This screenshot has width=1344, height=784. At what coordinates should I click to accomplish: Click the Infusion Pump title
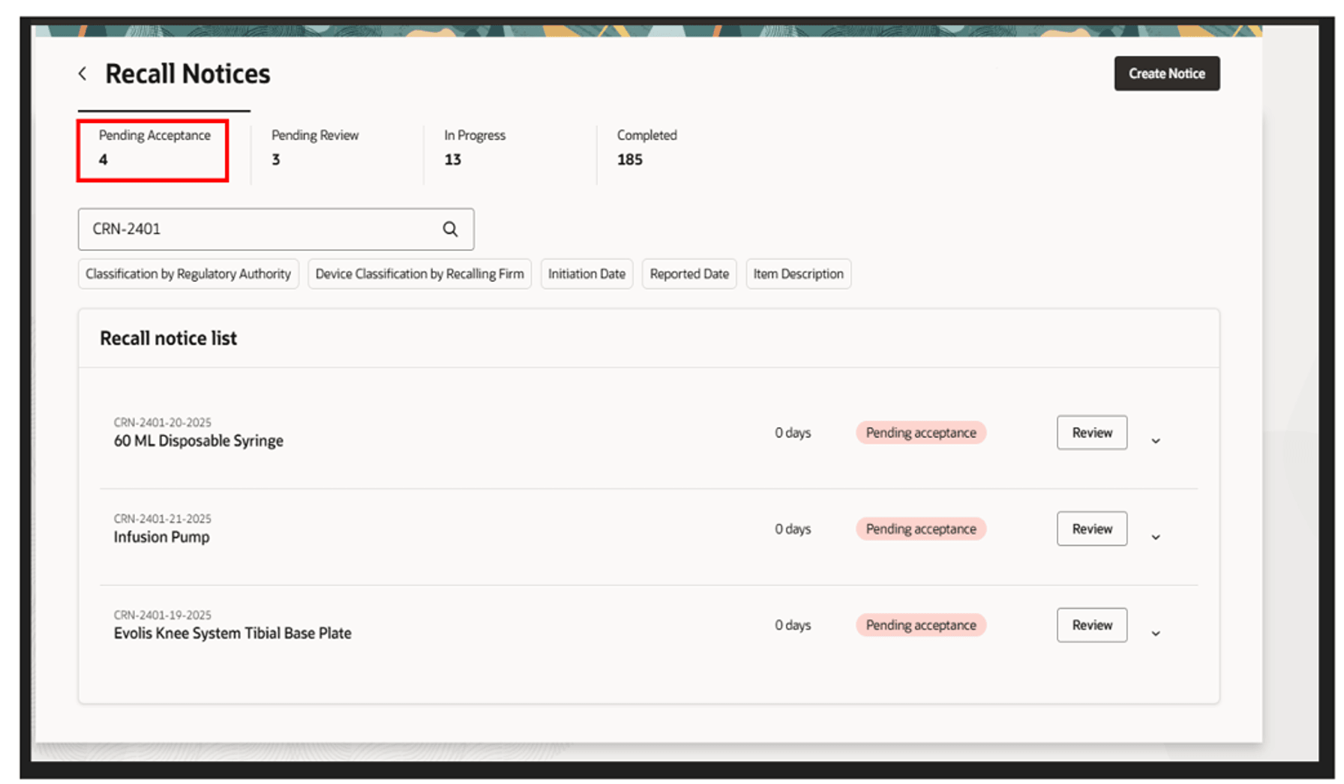tap(161, 537)
